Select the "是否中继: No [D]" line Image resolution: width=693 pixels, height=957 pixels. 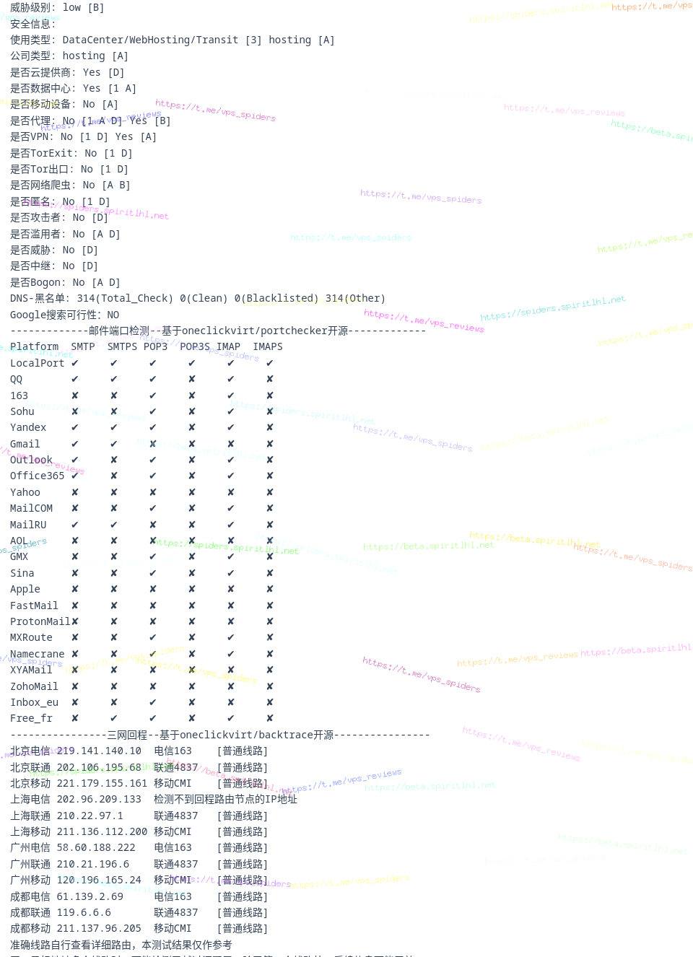54,266
